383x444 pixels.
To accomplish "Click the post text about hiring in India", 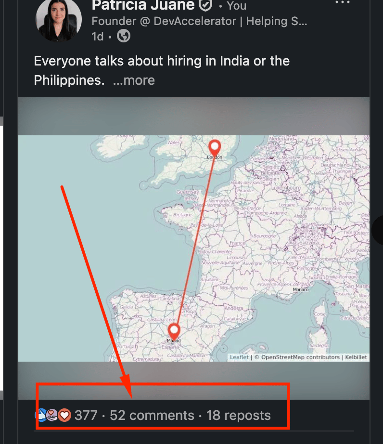I will click(162, 62).
